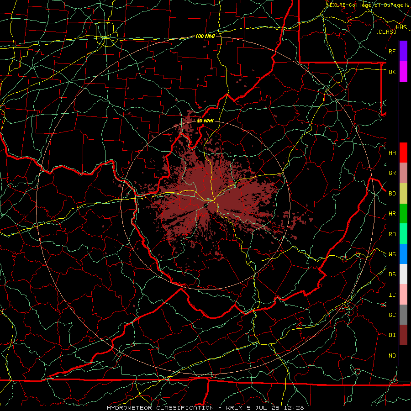
Task: Click the HA red legend swatch
Action: (403, 153)
